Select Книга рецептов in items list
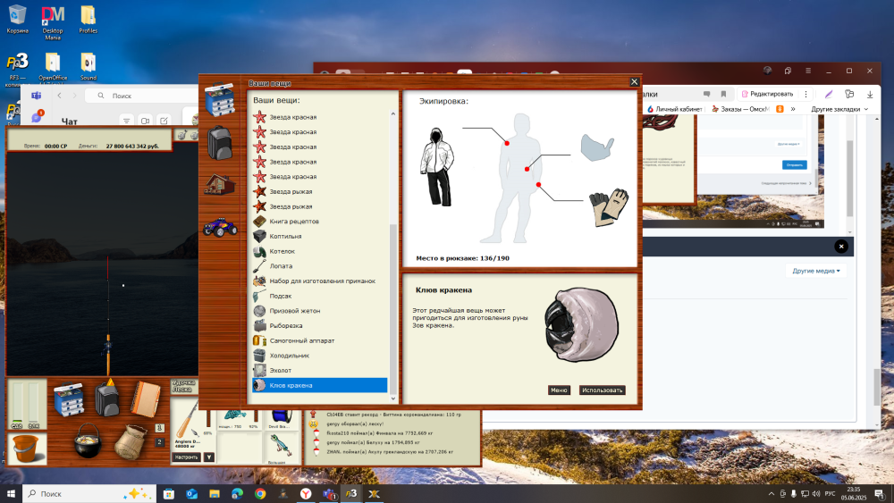Screen dimensions: 894x503 coord(294,221)
